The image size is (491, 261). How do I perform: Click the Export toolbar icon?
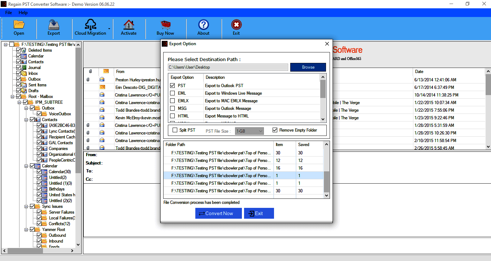(54, 25)
